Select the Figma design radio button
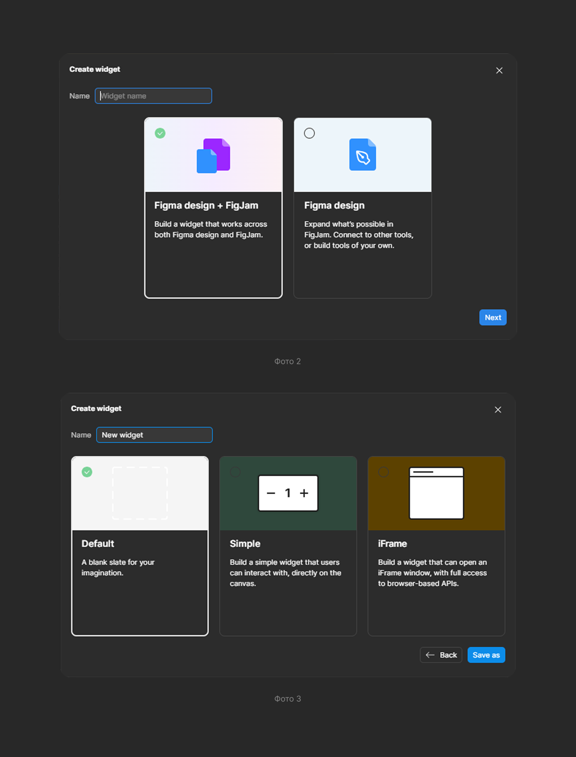 click(310, 133)
